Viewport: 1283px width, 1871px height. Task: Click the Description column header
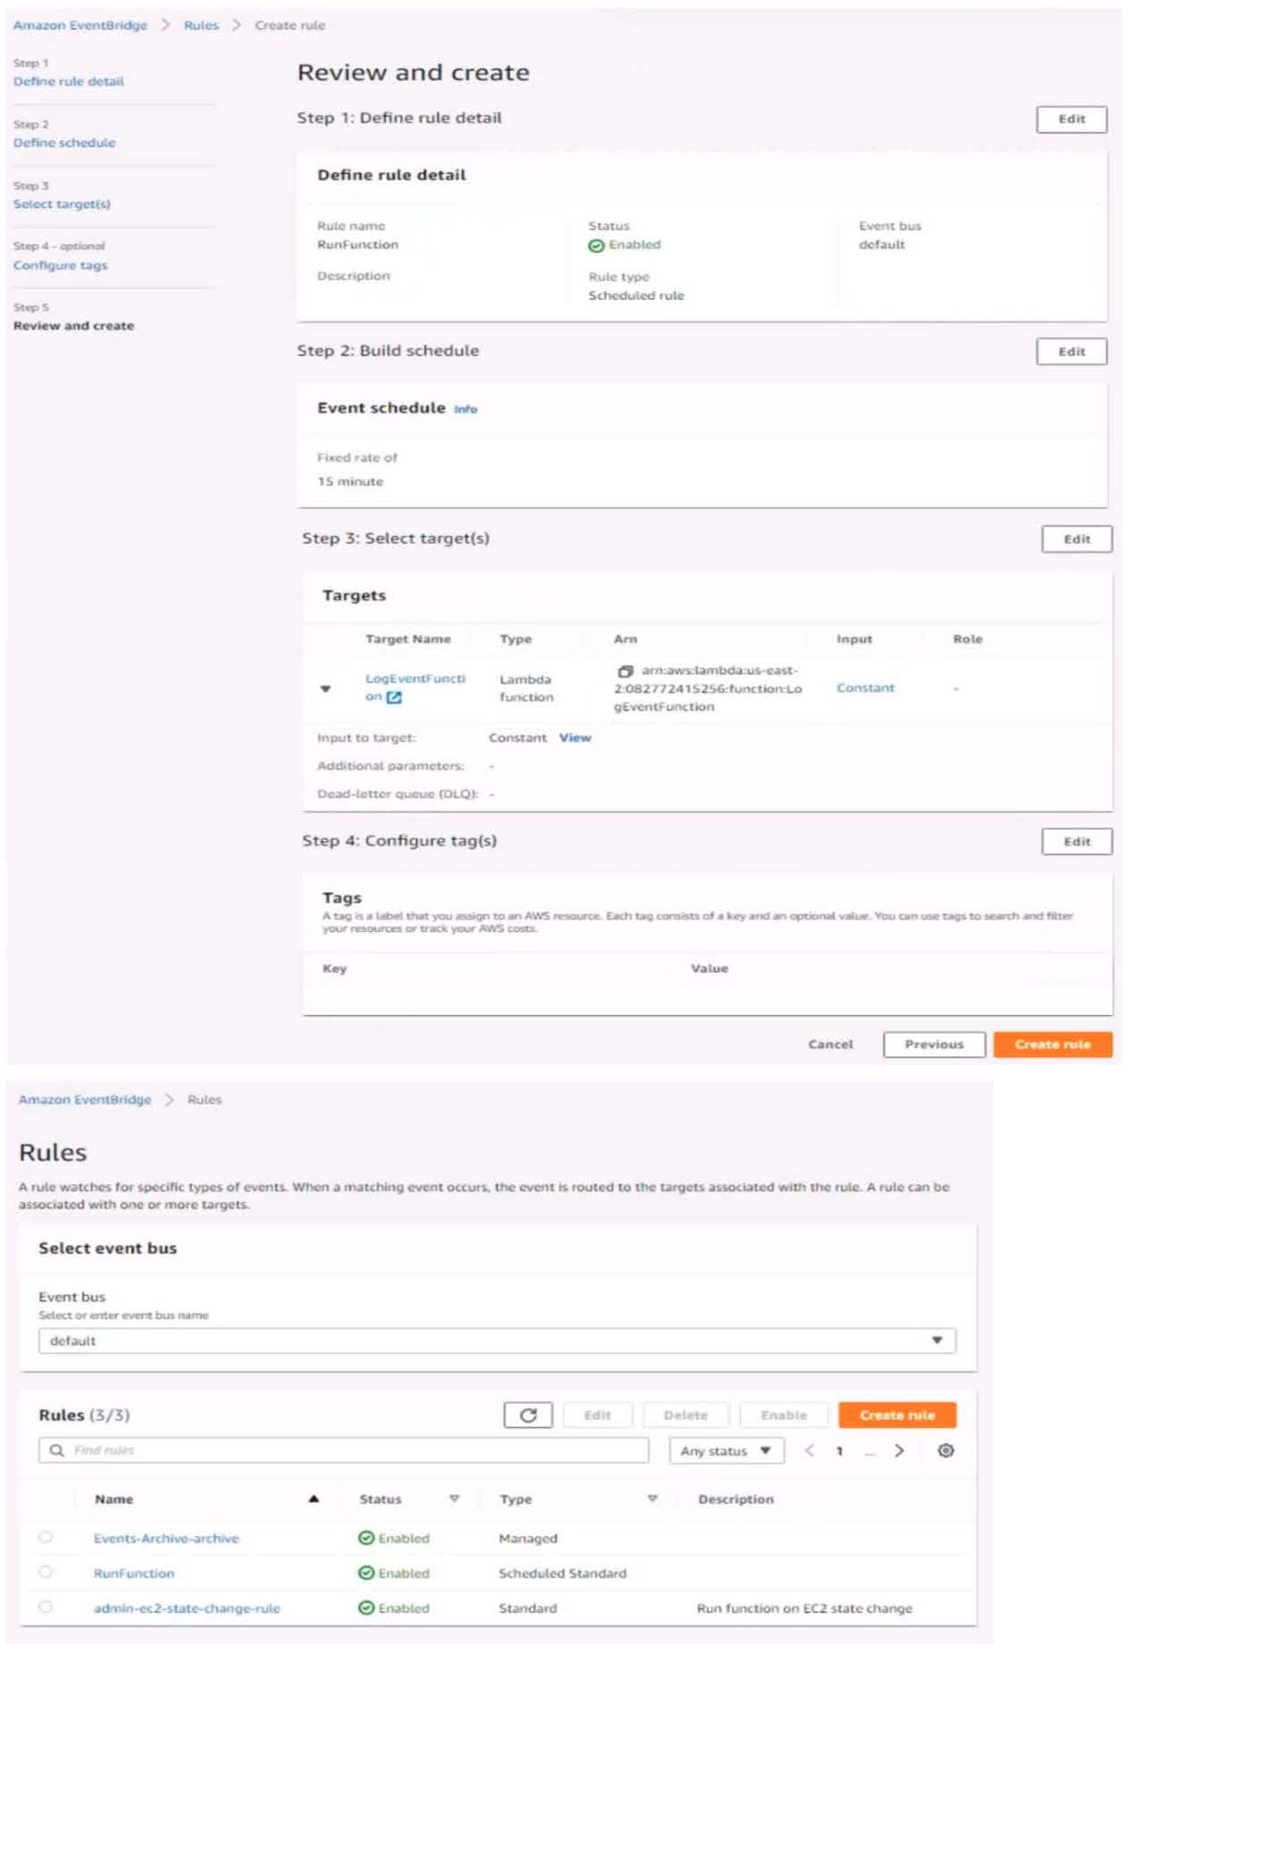[735, 1499]
